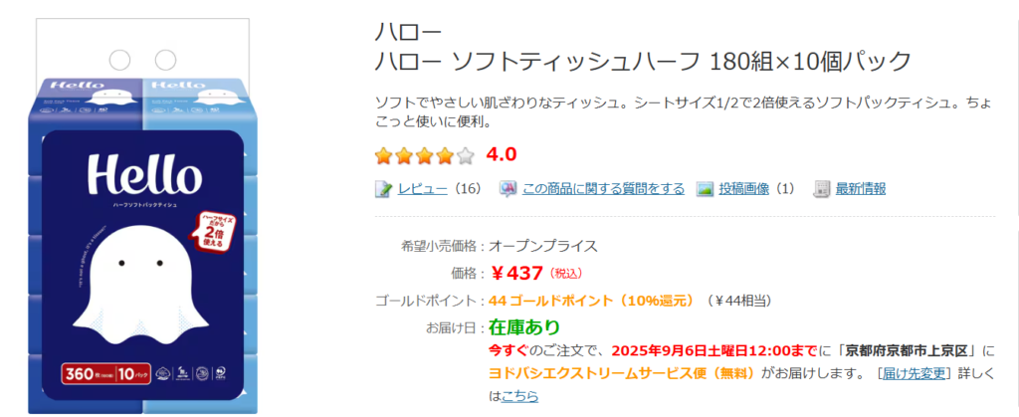The height and width of the screenshot is (417, 1019).
Task: Click the green 在庫あり stock status
Action: tap(524, 326)
